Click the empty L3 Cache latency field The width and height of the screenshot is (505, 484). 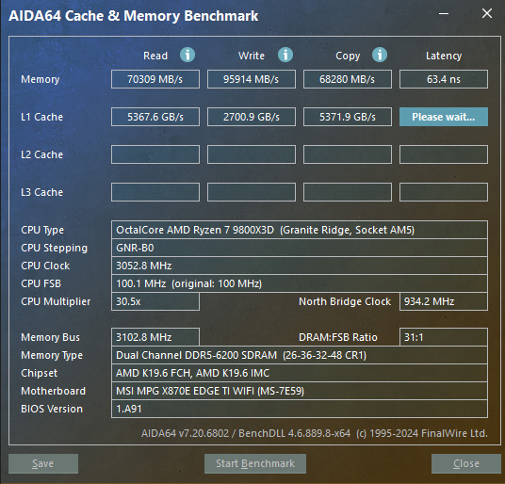coord(444,192)
